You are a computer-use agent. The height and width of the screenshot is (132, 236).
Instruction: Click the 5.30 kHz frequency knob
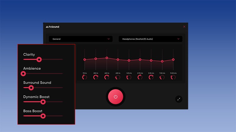click(x=151, y=77)
